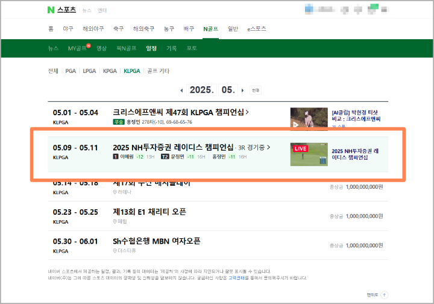The height and width of the screenshot is (304, 434).
Task: Filter schedule by KPGA
Action: coord(110,71)
